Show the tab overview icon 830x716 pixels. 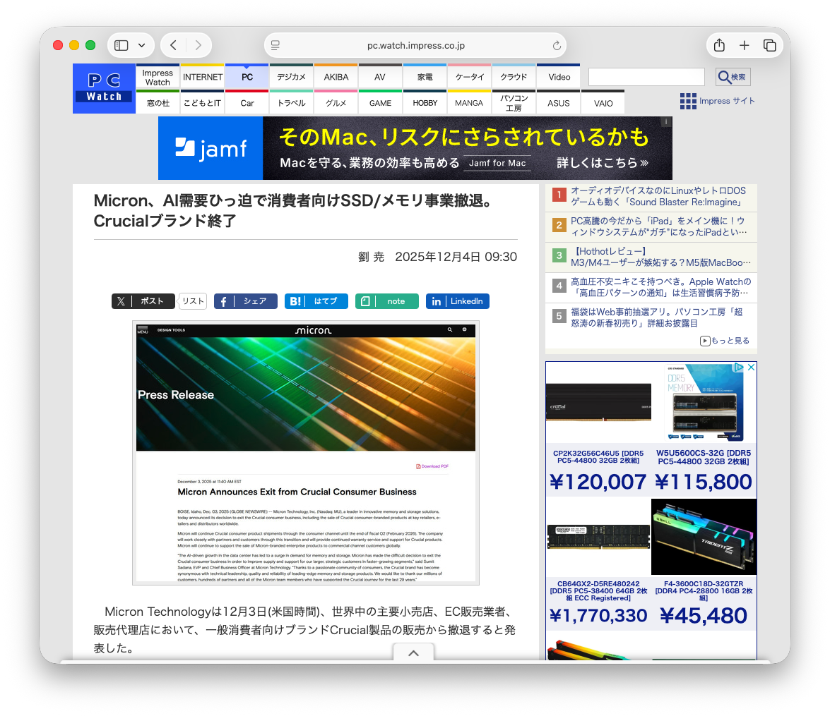pos(769,45)
